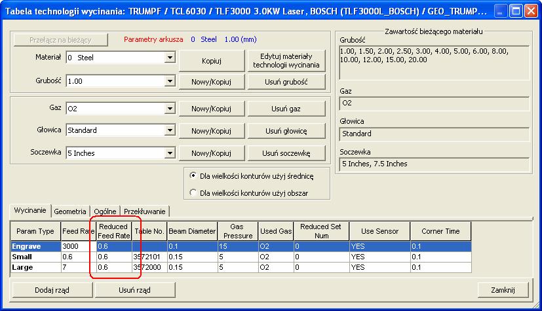The height and width of the screenshot is (311, 542).
Task: Click the Usuń gaz button
Action: (286, 109)
